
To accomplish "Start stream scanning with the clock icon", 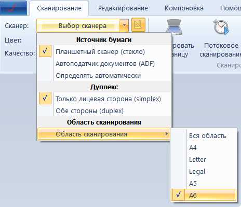I will [221, 27].
